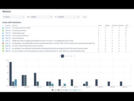134x101 pixels.
Task: Sort the table by the Summary column header
Action: [15, 25]
